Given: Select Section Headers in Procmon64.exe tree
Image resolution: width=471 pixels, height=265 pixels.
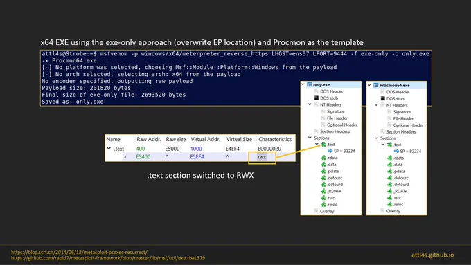Looking at the screenshot, I should click(x=401, y=131).
